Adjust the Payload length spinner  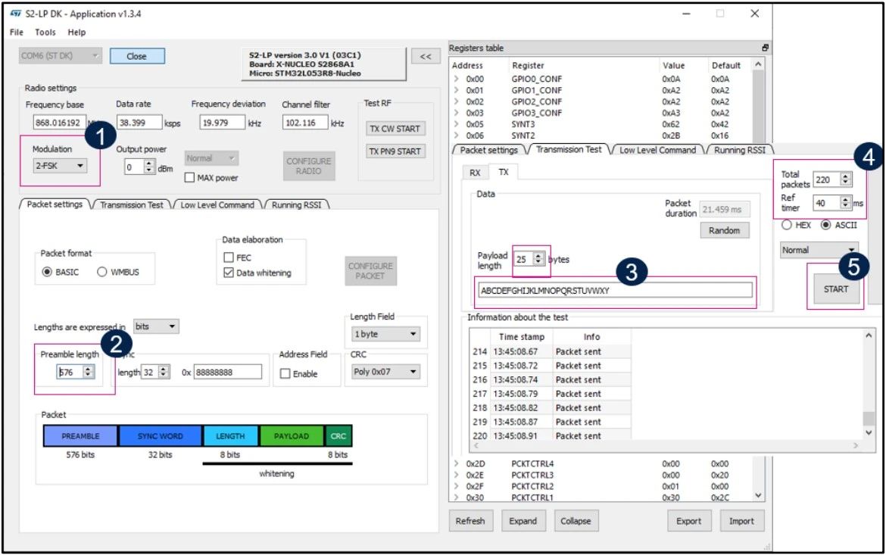point(538,260)
